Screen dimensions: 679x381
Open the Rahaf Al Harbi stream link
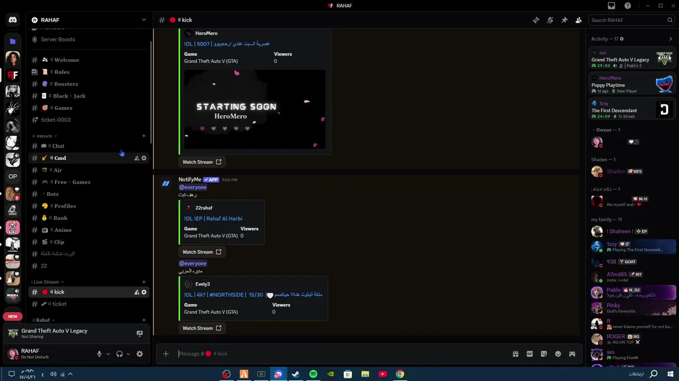(213, 219)
